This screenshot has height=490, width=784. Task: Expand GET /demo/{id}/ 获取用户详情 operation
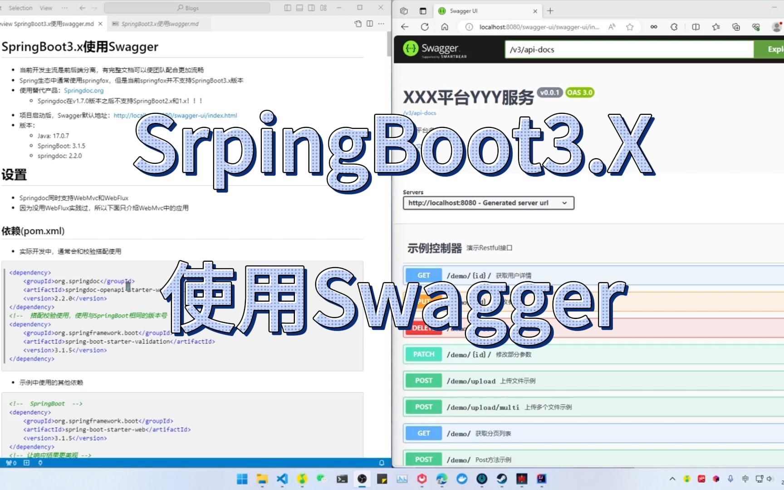pyautogui.click(x=593, y=275)
